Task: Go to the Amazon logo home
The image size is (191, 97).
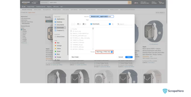Action: (x=26, y=3)
